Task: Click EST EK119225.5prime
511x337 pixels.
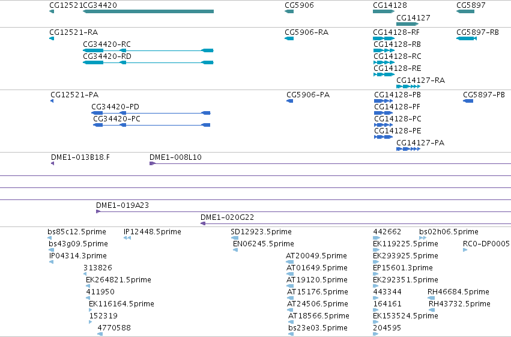Action: [x=376, y=250]
